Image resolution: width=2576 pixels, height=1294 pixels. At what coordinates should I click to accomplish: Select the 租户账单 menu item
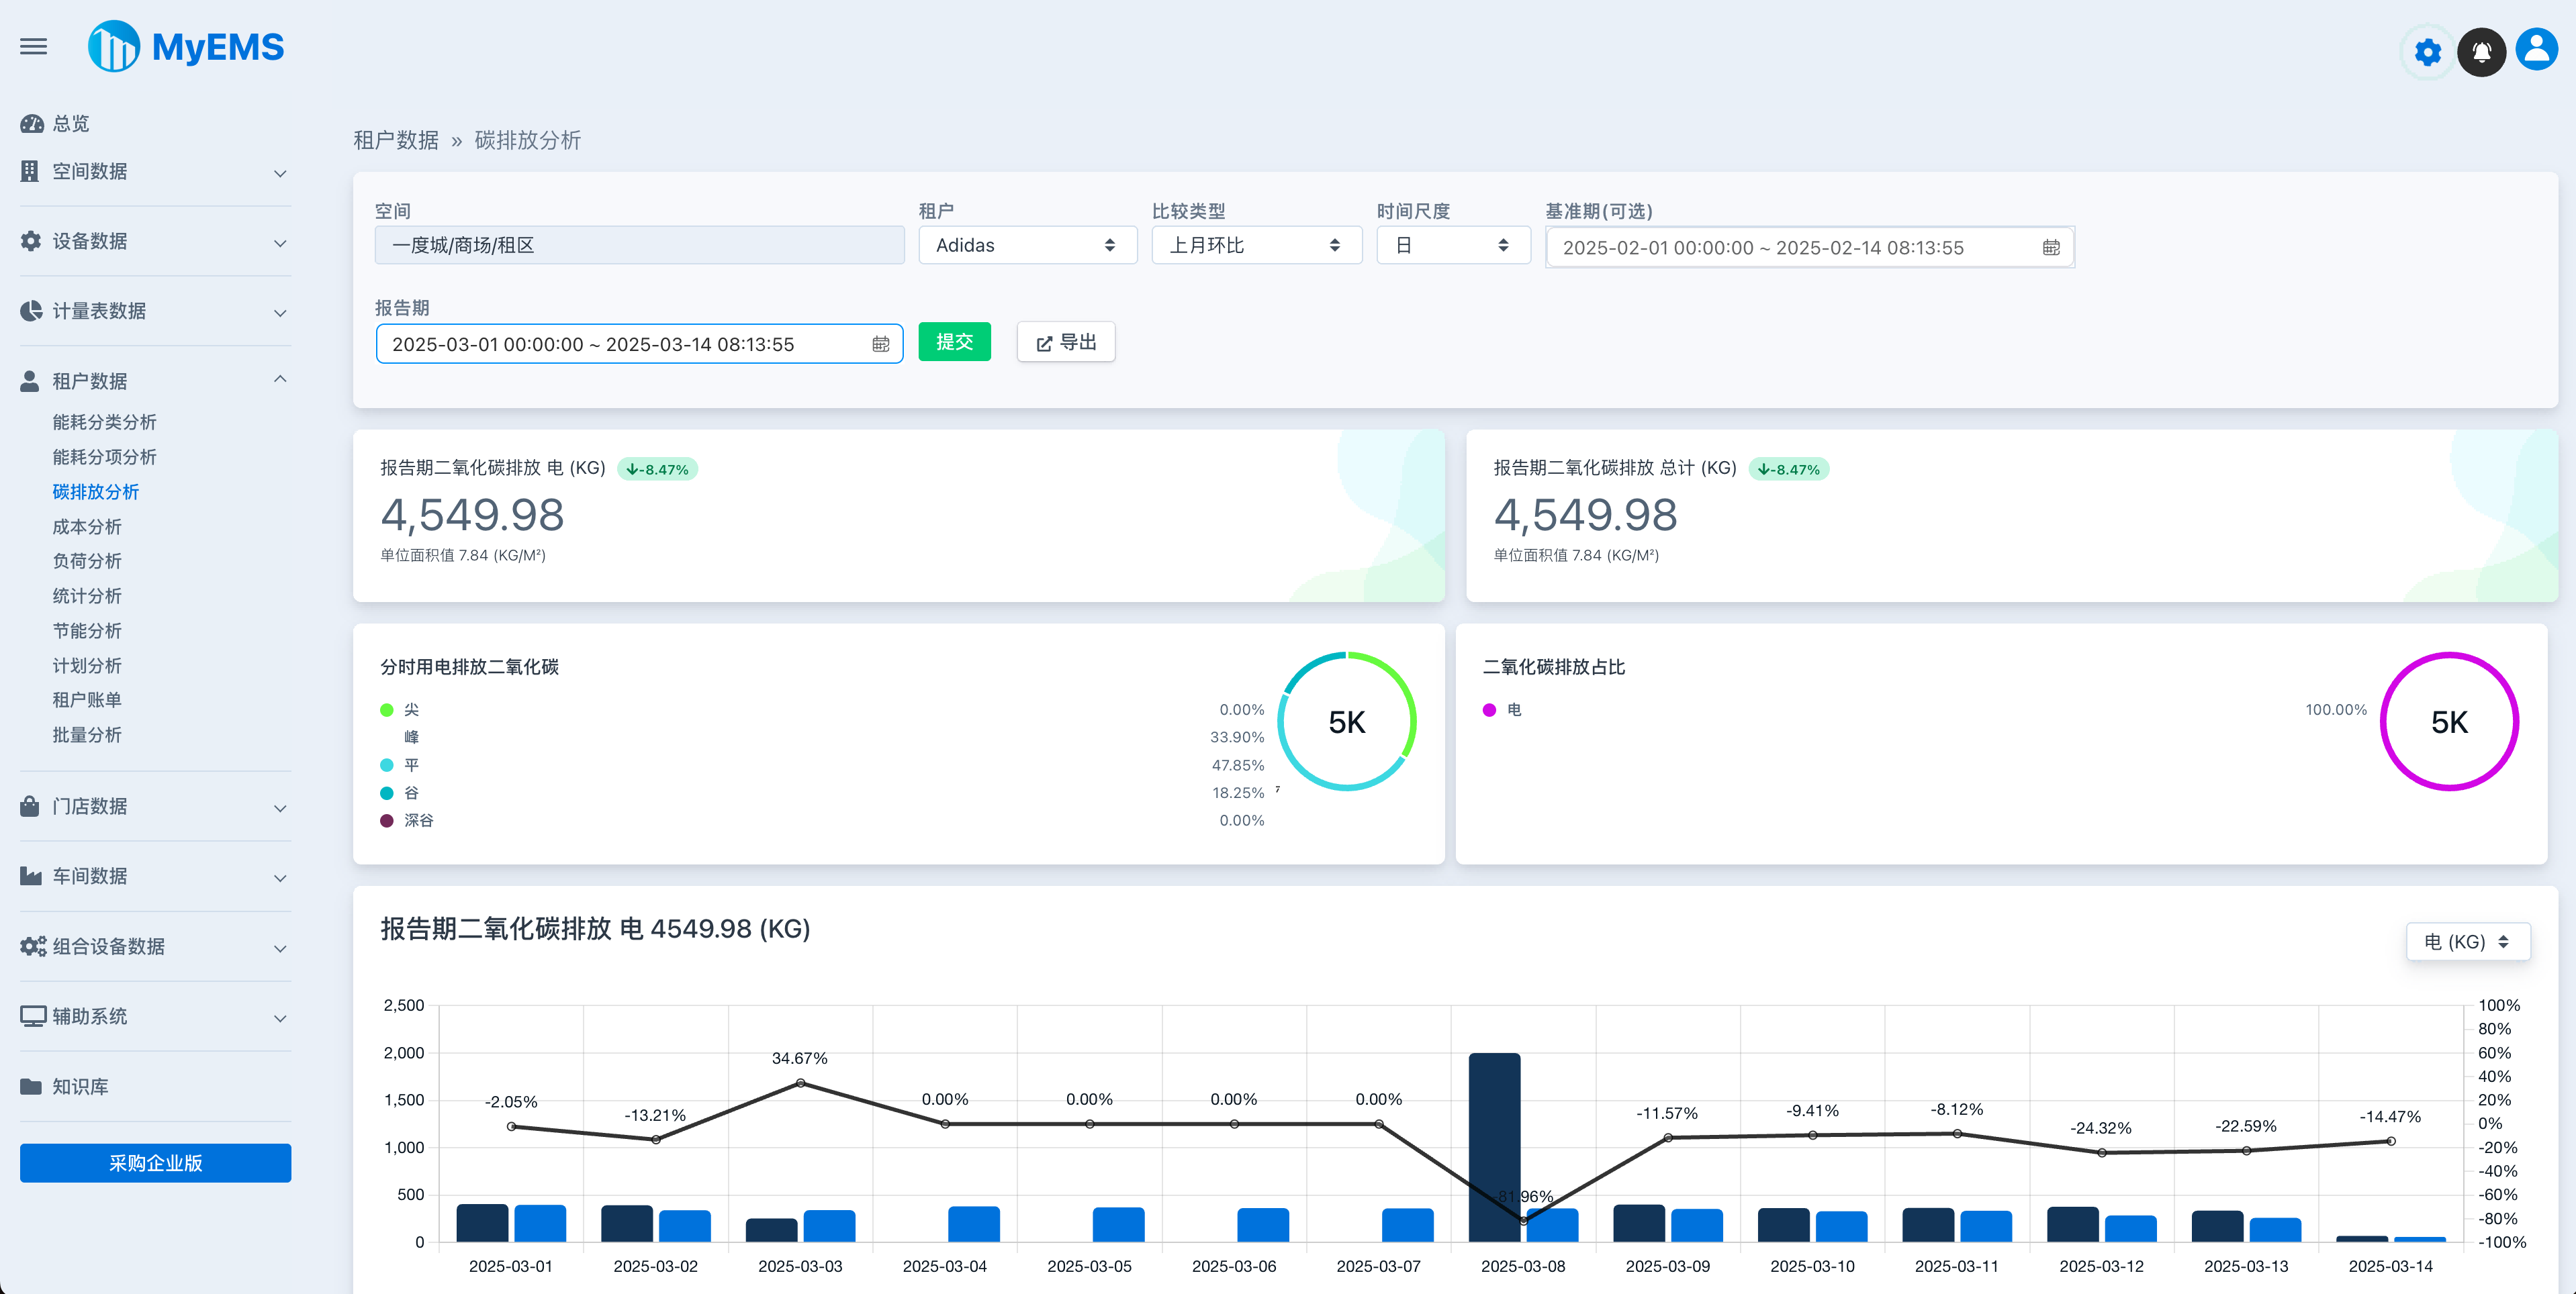[x=87, y=699]
